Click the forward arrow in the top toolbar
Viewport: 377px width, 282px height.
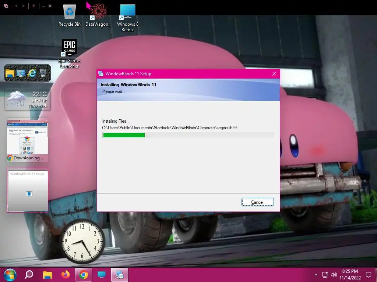pyautogui.click(x=23, y=6)
